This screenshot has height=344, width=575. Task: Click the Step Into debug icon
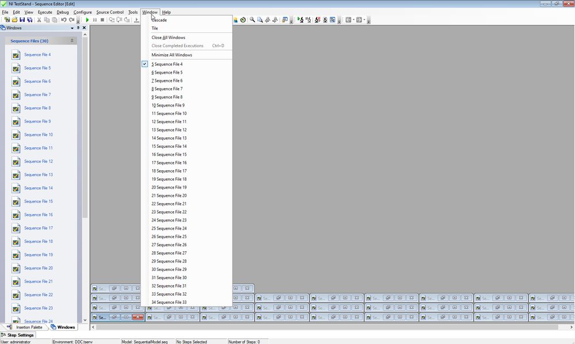(x=112, y=20)
